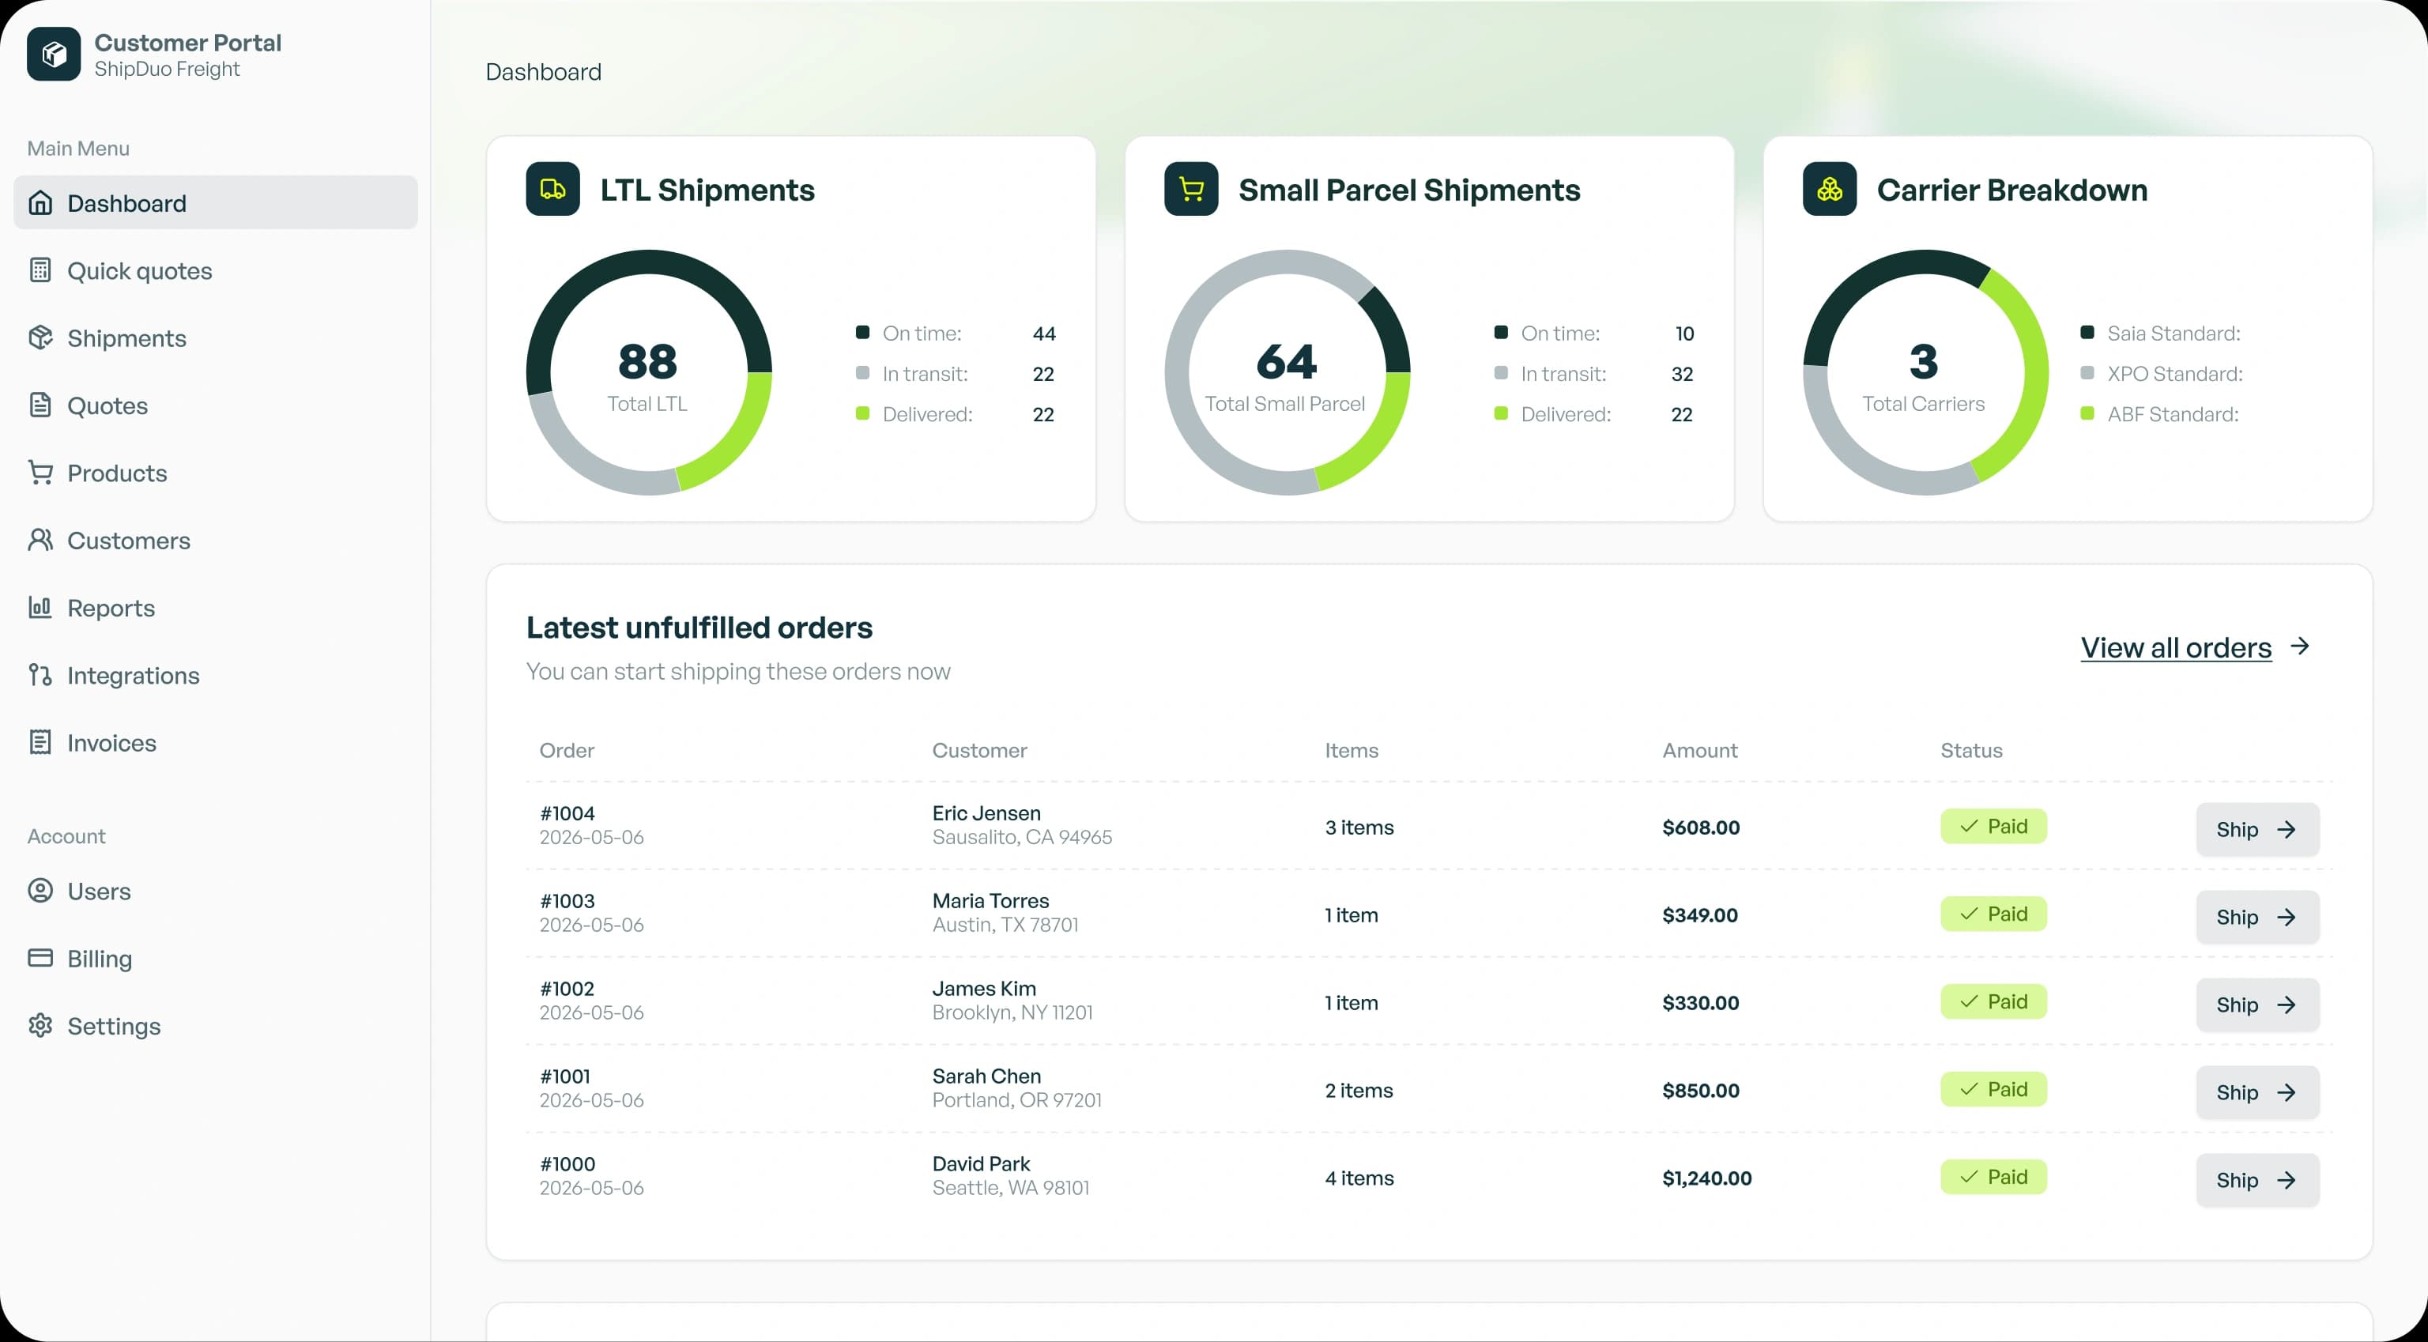Click the Users profile icon
The height and width of the screenshot is (1342, 2428).
40,891
